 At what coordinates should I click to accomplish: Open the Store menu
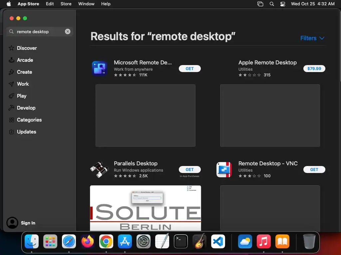point(66,4)
